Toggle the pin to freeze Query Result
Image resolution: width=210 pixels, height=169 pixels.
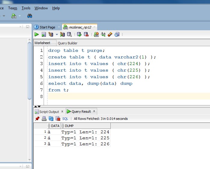click(x=37, y=119)
